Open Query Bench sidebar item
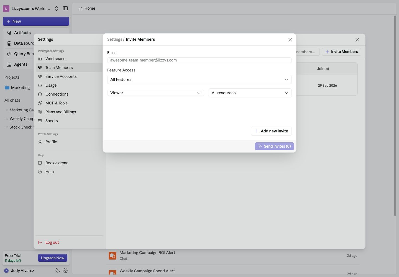This screenshot has height=277, width=399. [x=20, y=54]
